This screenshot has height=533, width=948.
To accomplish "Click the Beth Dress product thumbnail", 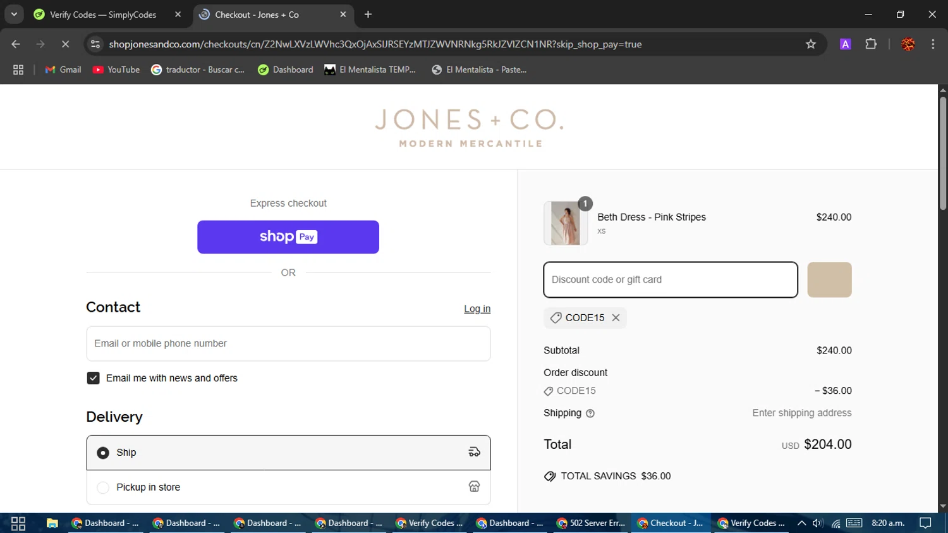I will (x=566, y=223).
